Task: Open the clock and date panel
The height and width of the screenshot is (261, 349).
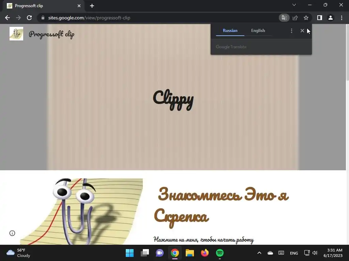Action: pos(333,253)
